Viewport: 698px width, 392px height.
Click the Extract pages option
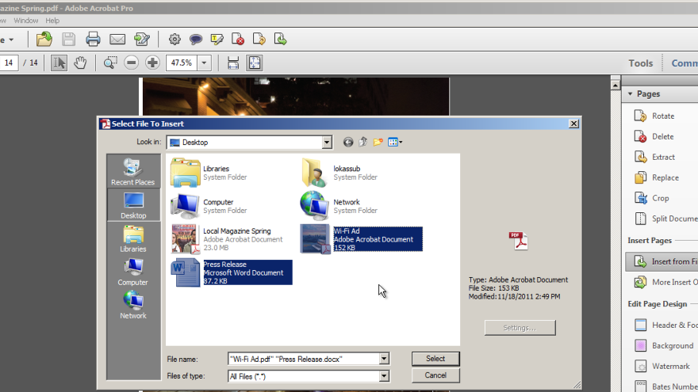(654, 157)
